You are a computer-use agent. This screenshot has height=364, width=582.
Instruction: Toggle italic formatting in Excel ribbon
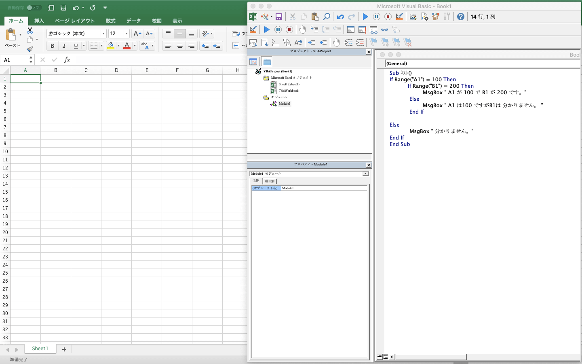tap(64, 46)
